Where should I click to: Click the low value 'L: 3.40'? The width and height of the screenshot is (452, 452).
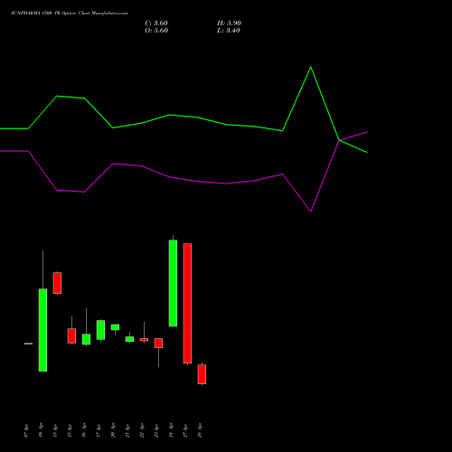coord(229,31)
